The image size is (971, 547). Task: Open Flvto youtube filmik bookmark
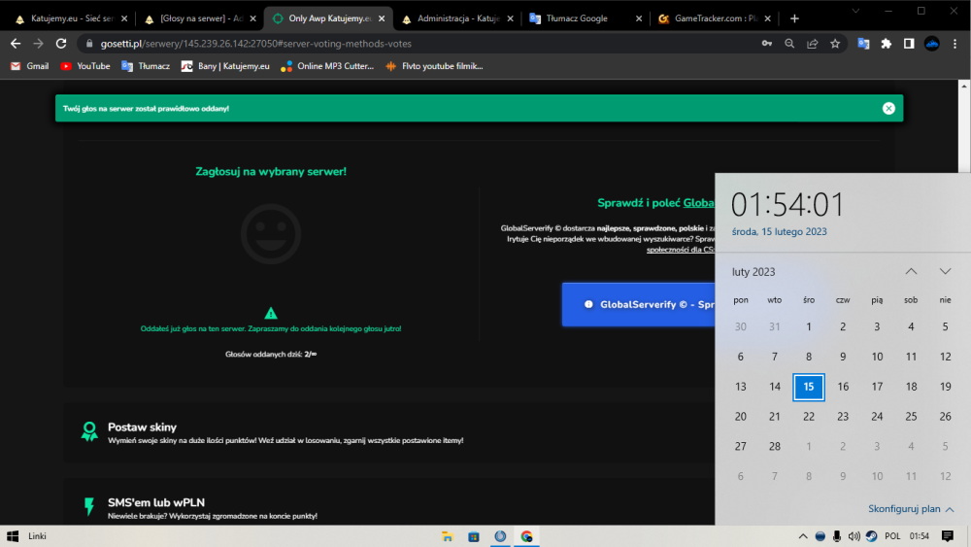click(434, 66)
